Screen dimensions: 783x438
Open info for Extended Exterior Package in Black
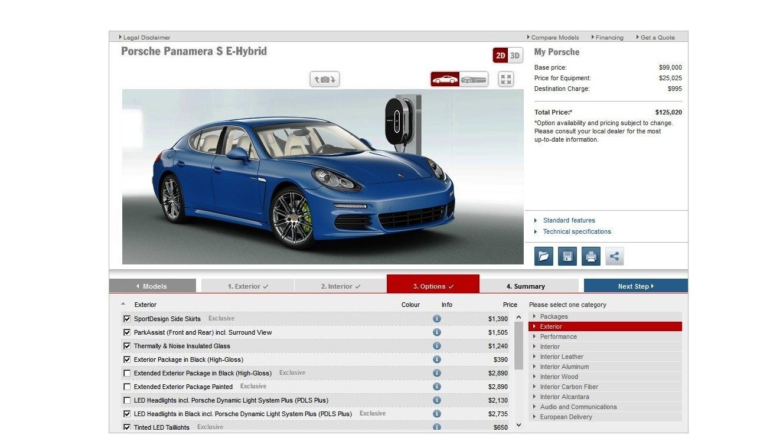pos(437,373)
